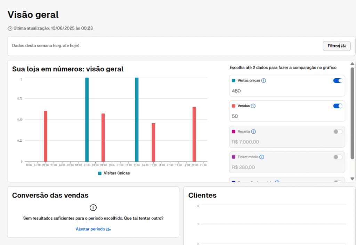Viewport: 356px width, 245px height.
Task: Click the info icon in Conversão das vendas
Action: click(93, 208)
